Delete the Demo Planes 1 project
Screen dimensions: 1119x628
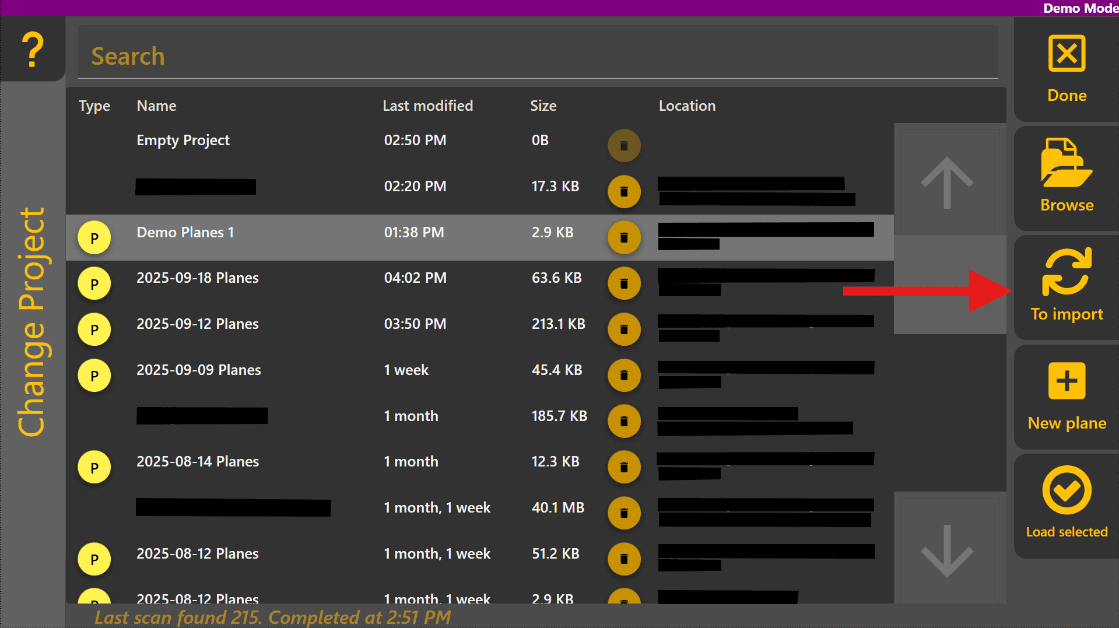click(624, 238)
